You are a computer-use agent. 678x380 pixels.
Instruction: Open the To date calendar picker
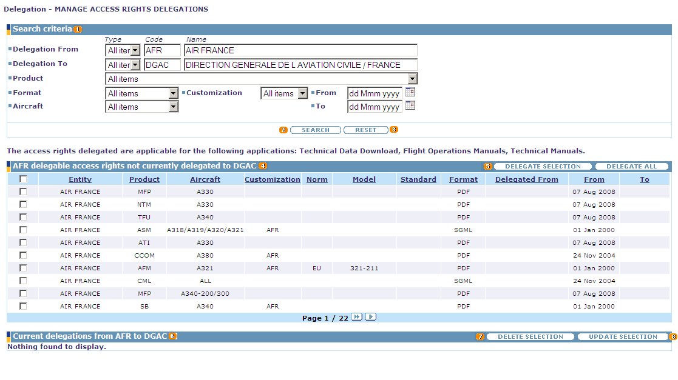(x=410, y=105)
